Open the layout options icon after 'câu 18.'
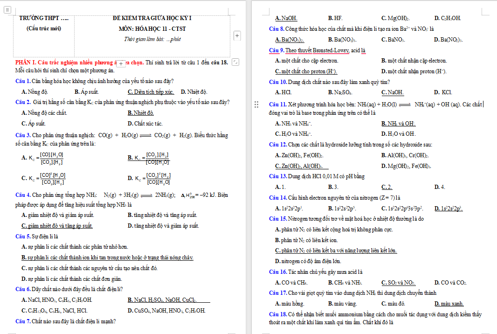Viewport: 497px width, 334px height. pyautogui.click(x=235, y=62)
